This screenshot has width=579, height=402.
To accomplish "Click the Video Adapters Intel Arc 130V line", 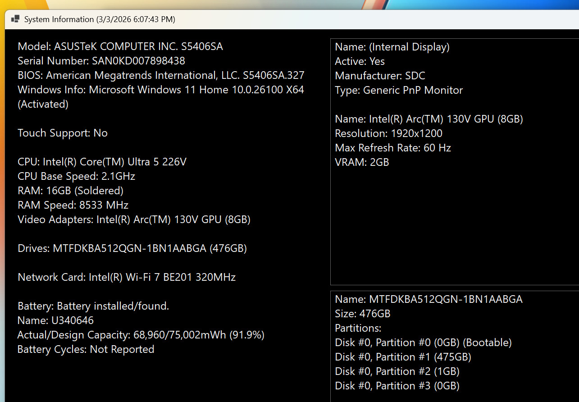I will 134,219.
